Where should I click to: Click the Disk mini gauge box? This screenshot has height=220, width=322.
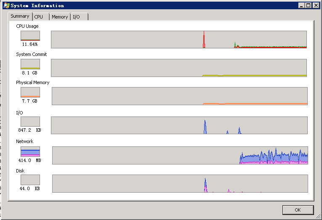click(30, 180)
